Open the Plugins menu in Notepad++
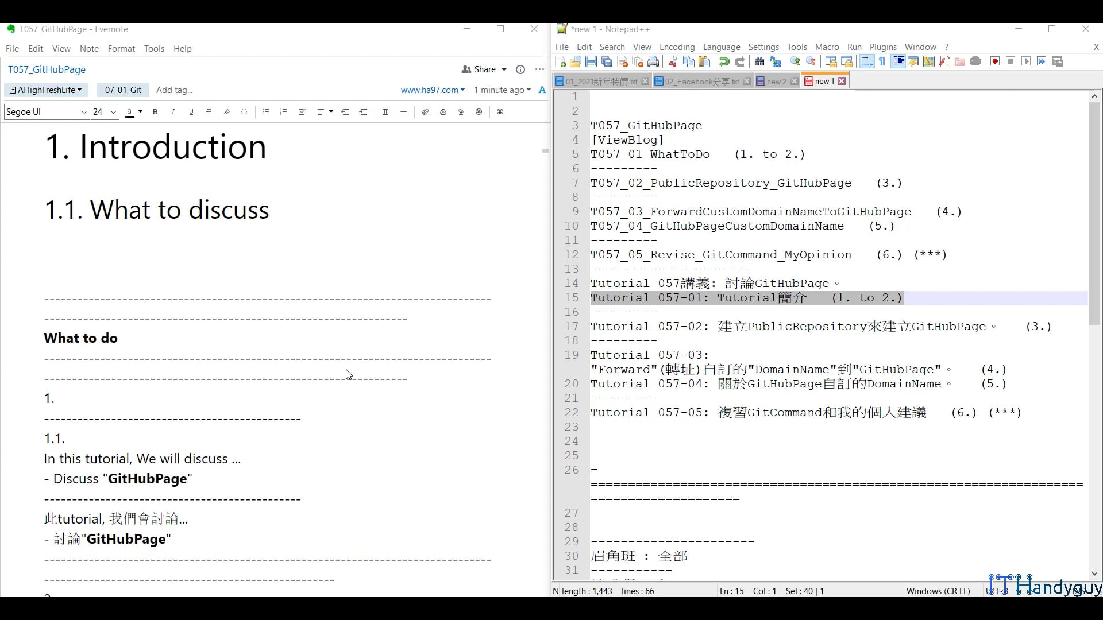1103x620 pixels. (x=882, y=47)
